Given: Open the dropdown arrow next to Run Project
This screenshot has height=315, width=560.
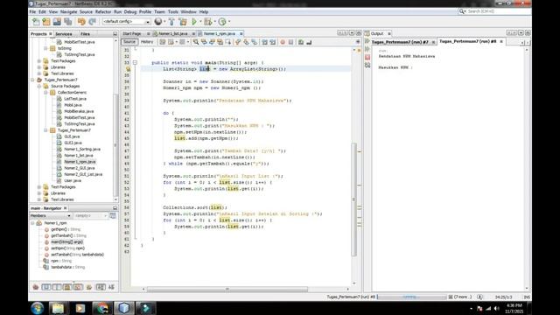Looking at the screenshot, I should pyautogui.click(x=200, y=21).
